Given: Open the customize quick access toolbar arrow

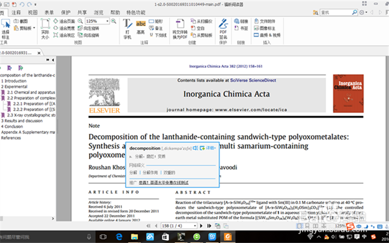Looking at the screenshot, I should [x=35, y=4].
